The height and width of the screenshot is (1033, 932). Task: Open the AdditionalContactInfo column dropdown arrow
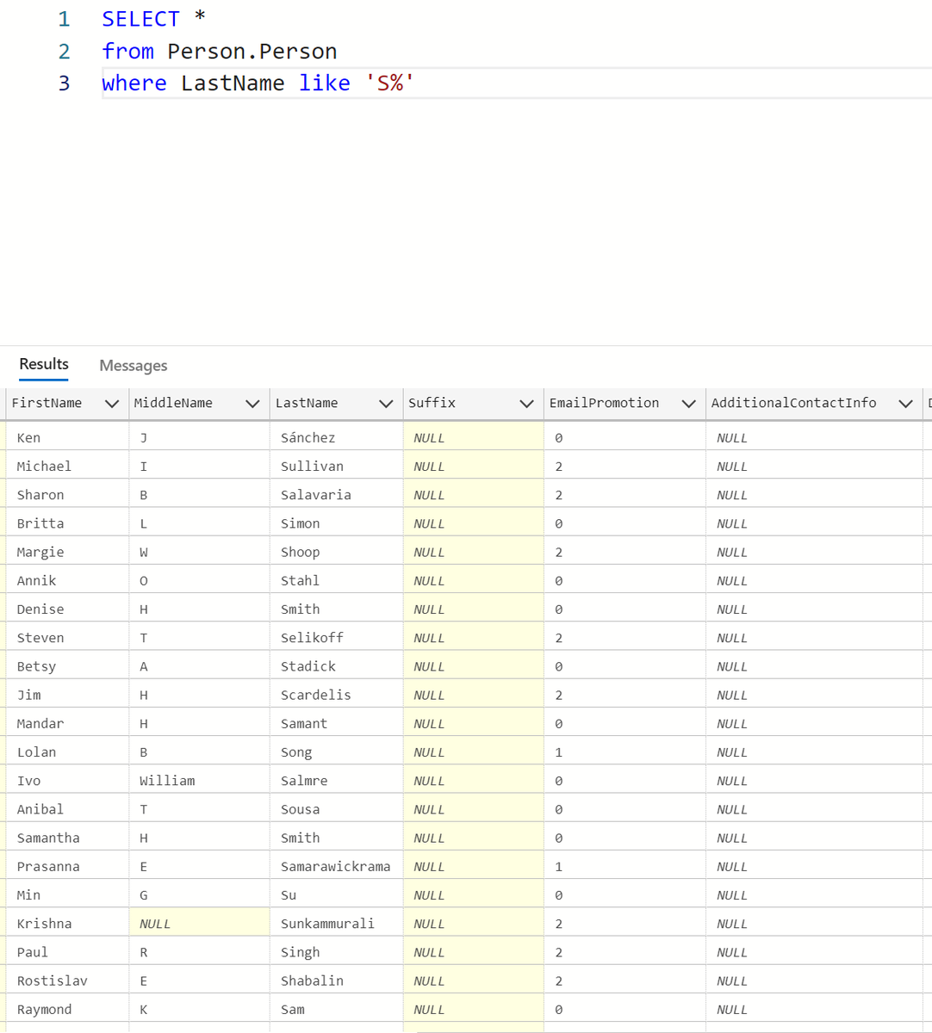tap(905, 404)
